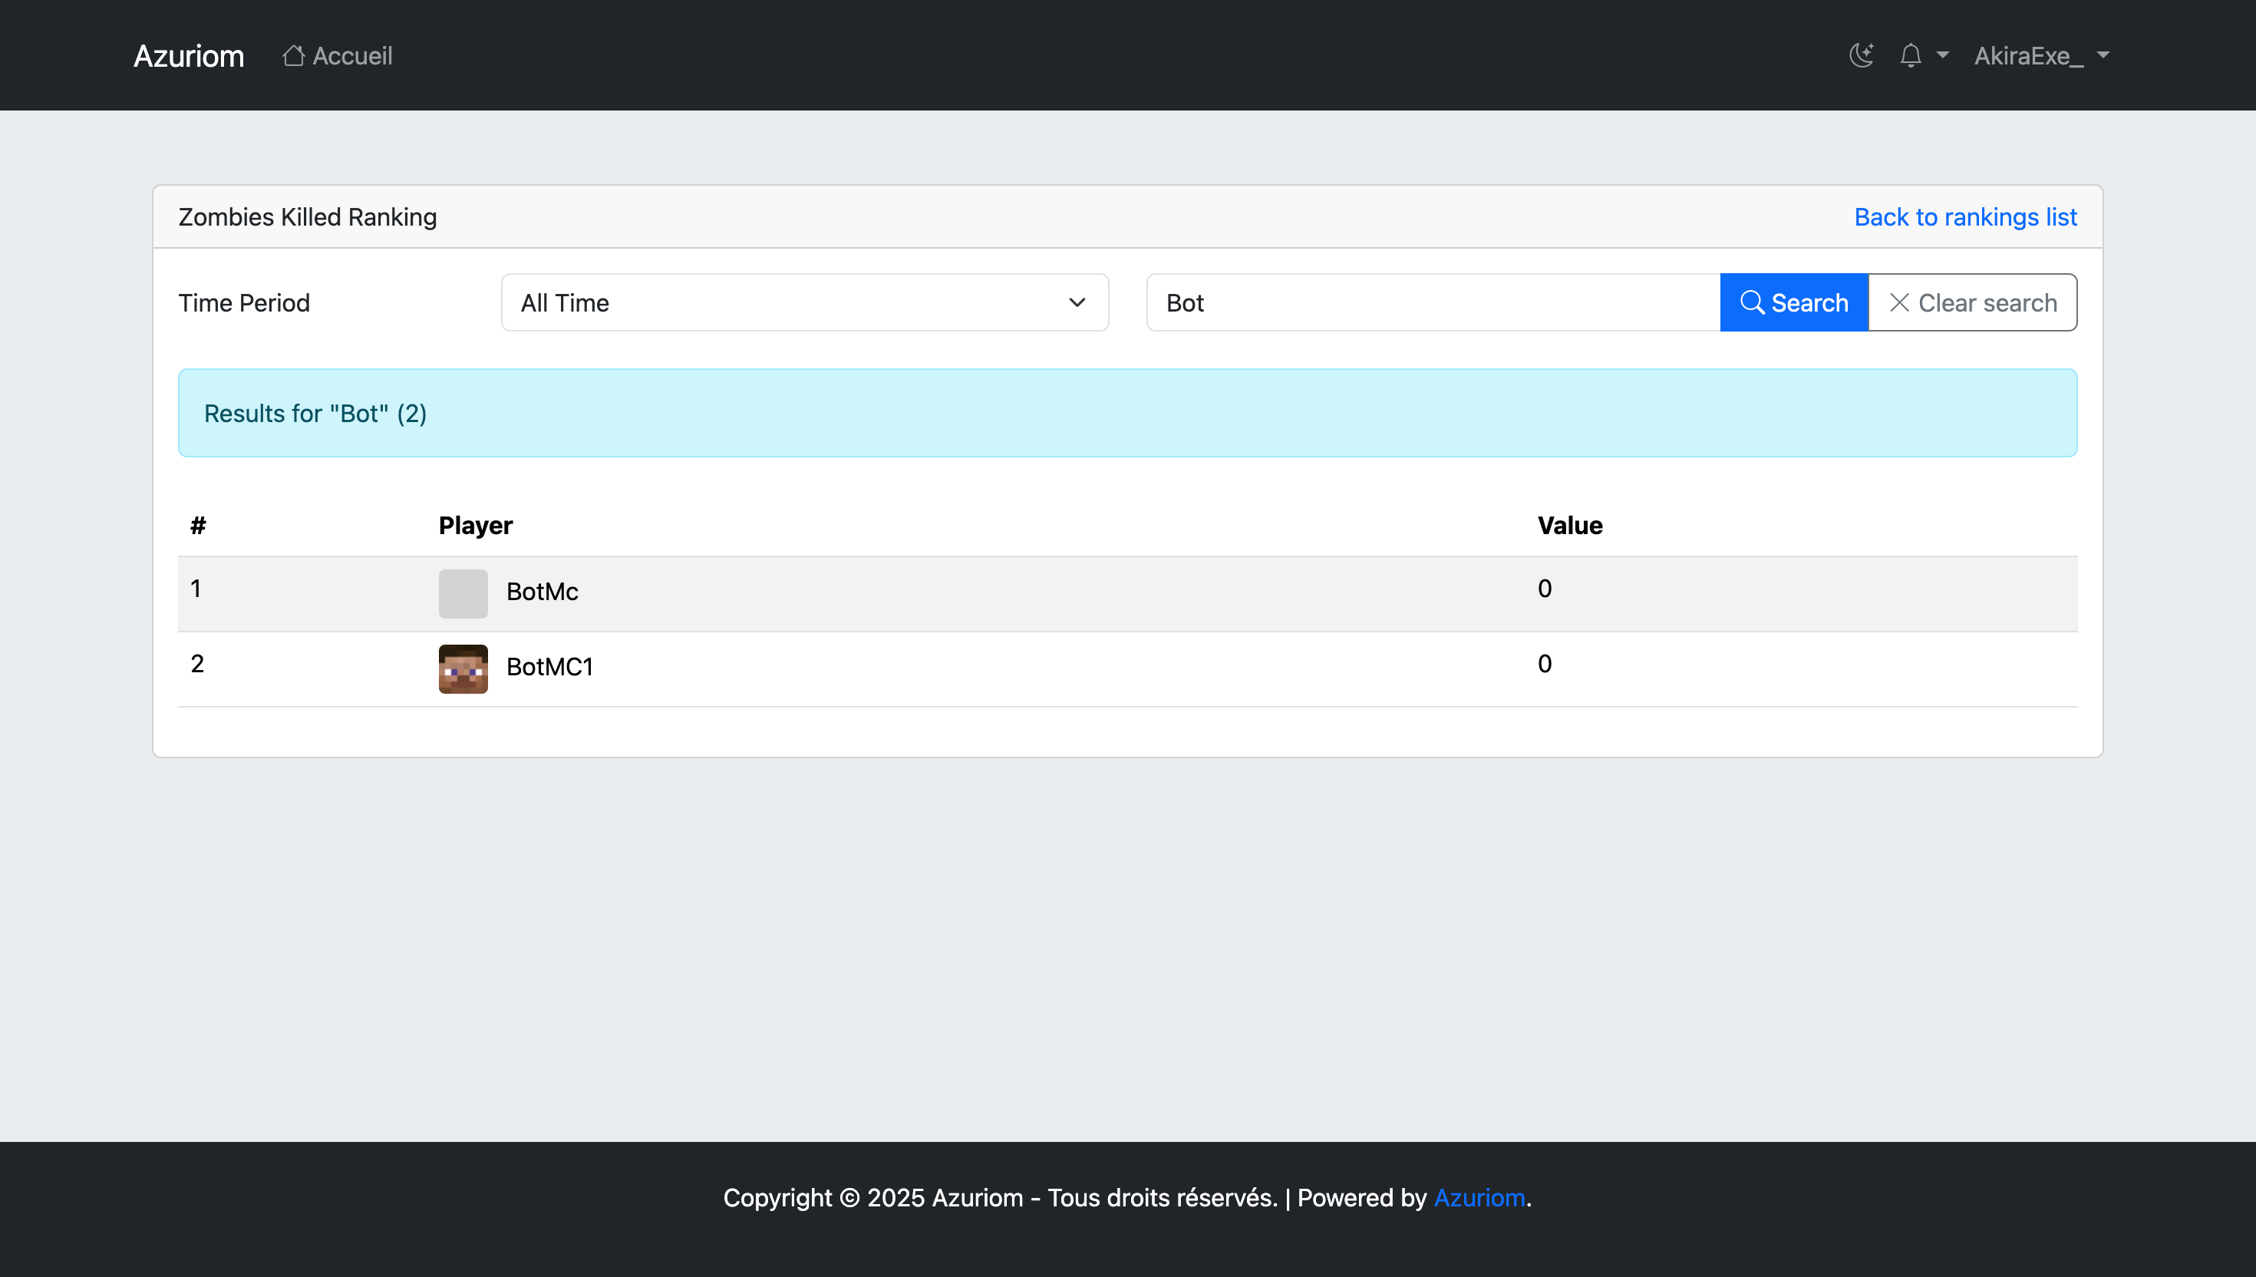This screenshot has width=2256, height=1277.
Task: Expand the All Time period dropdown
Action: (x=805, y=302)
